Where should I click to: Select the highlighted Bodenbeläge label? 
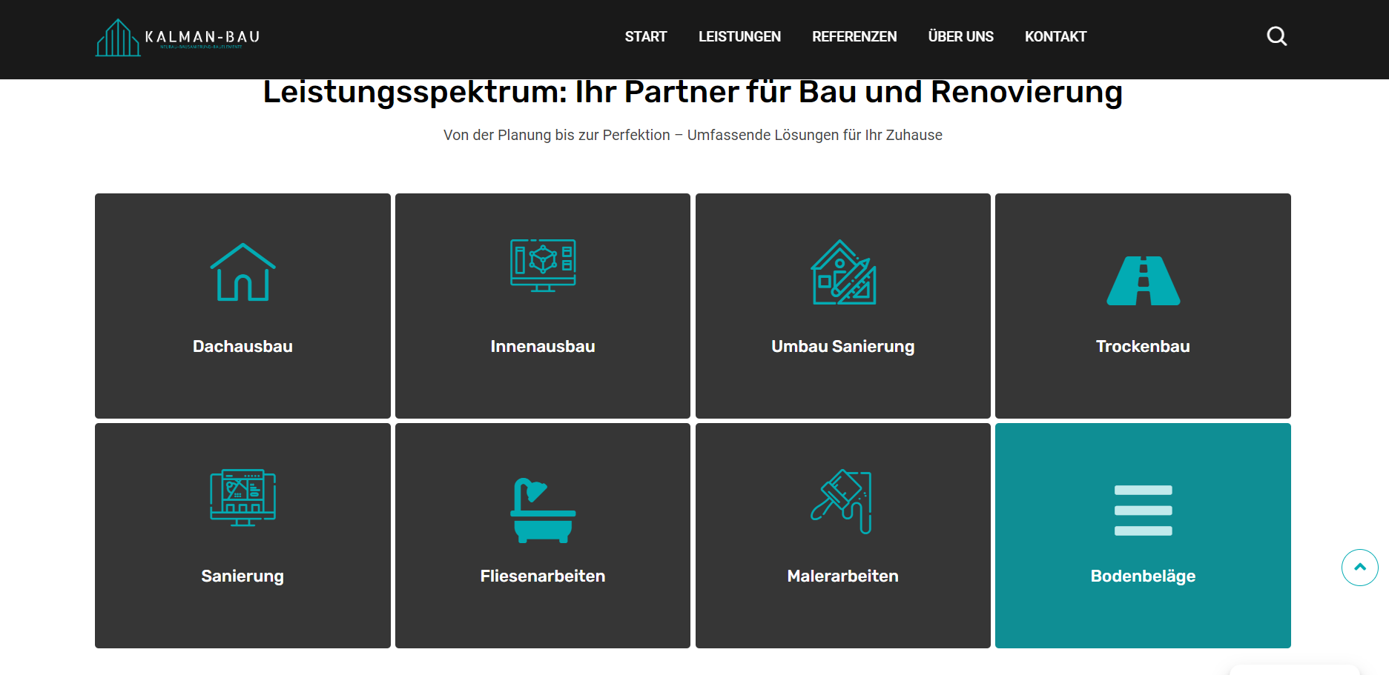pos(1143,576)
